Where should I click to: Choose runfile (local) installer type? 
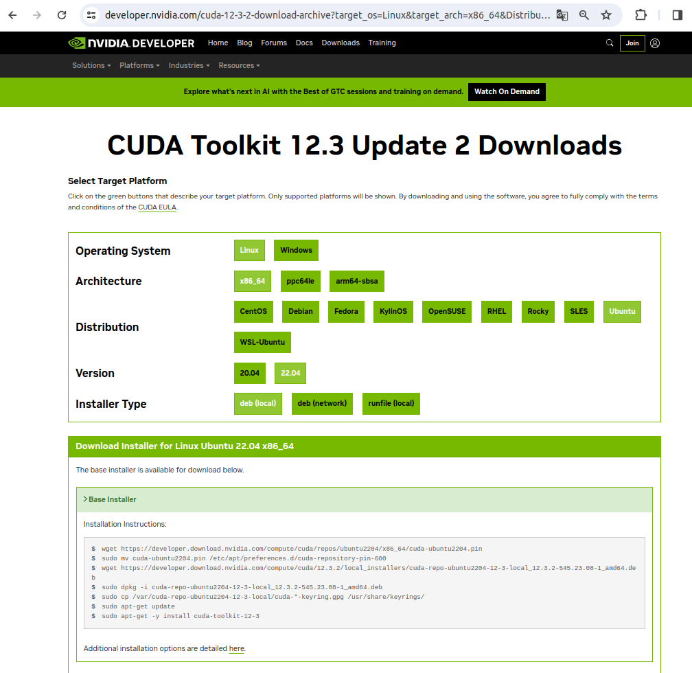click(391, 404)
